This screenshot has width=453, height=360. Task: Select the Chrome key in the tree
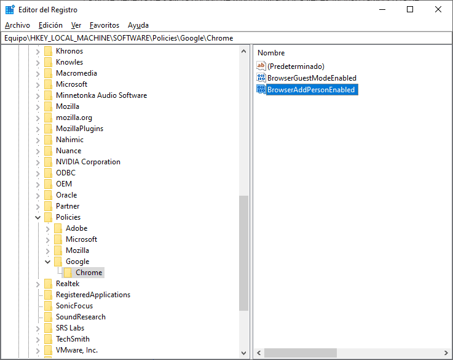89,273
